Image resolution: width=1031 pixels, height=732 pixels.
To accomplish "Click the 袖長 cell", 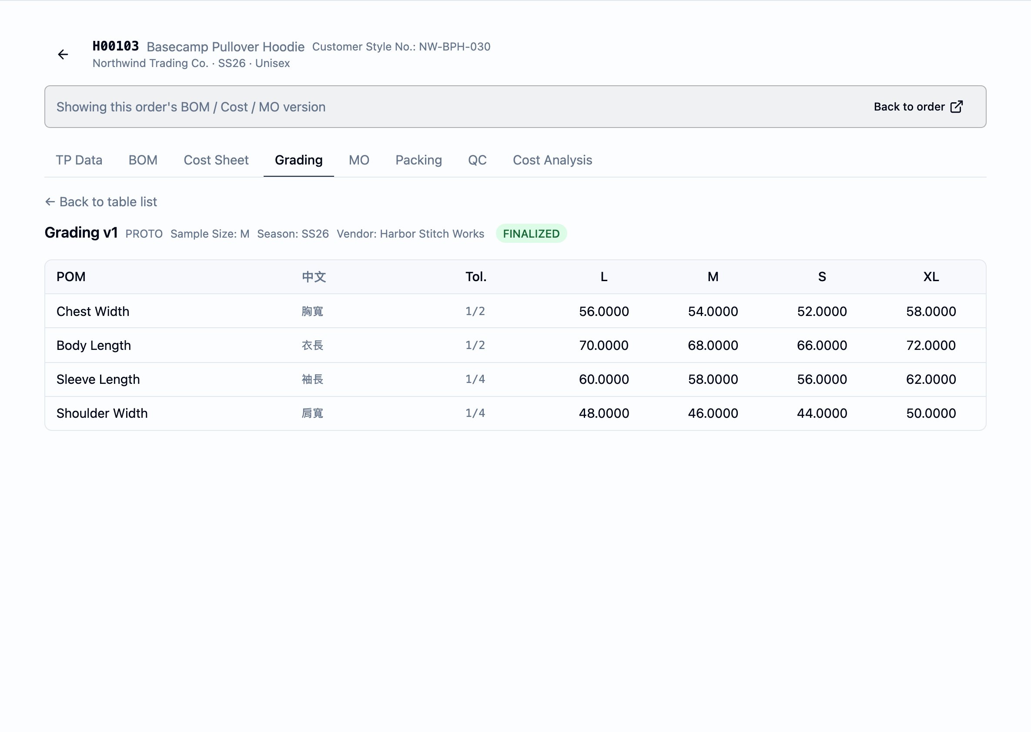I will (312, 379).
